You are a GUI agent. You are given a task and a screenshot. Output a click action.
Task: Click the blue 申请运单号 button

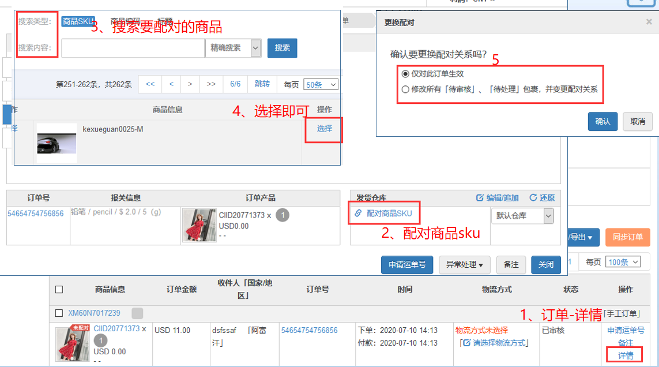click(x=407, y=265)
